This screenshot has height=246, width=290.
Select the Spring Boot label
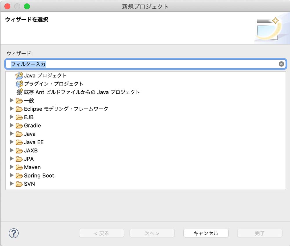point(39,176)
